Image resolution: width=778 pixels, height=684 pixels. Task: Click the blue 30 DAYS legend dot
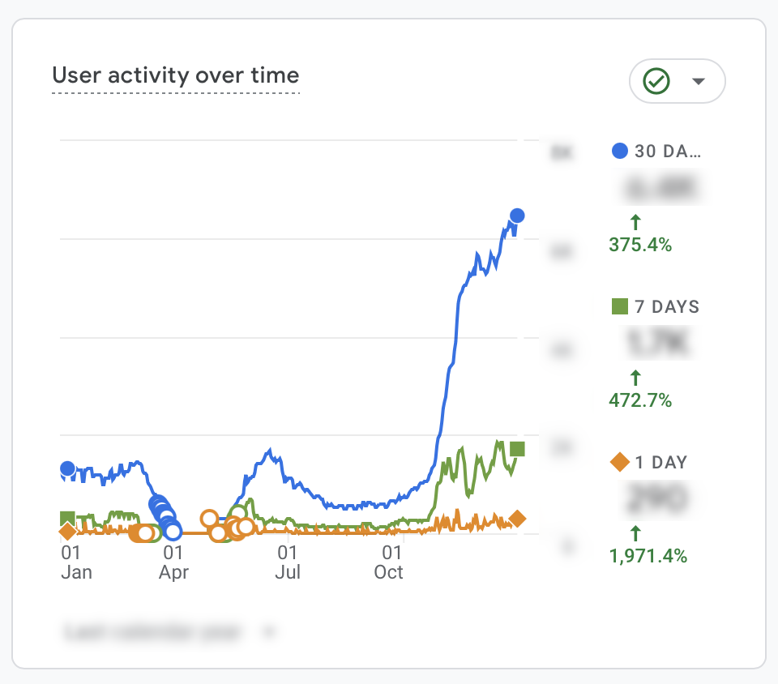coord(619,151)
